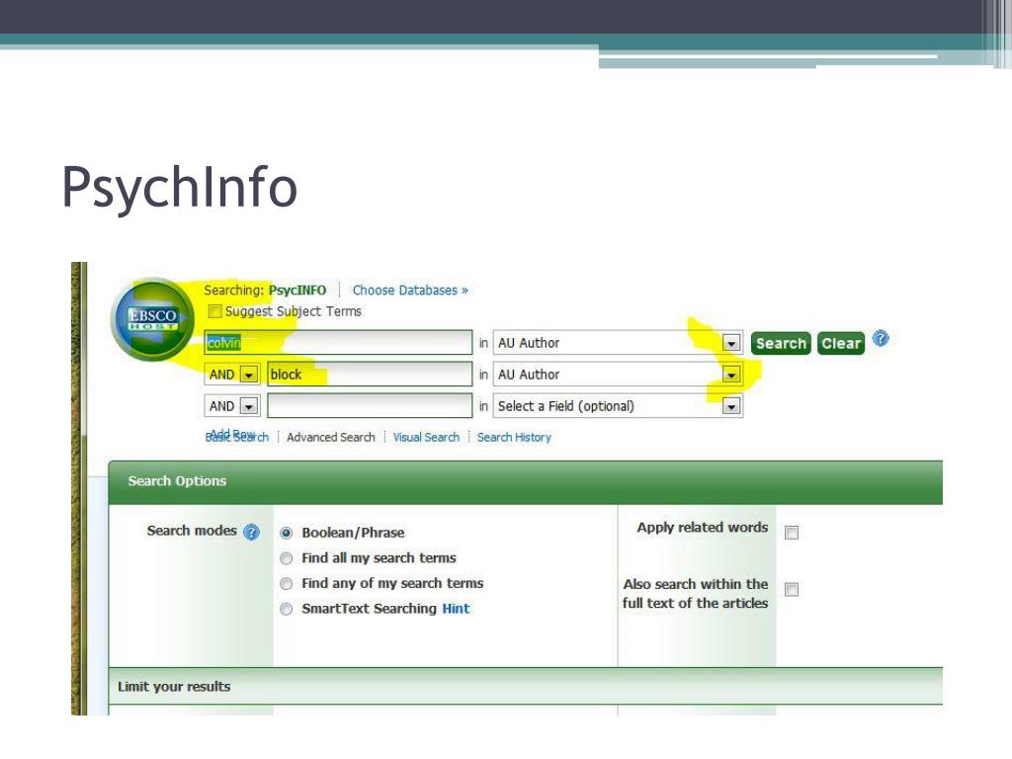Enable search within full text checkbox
This screenshot has height=759, width=1012.
coord(792,589)
